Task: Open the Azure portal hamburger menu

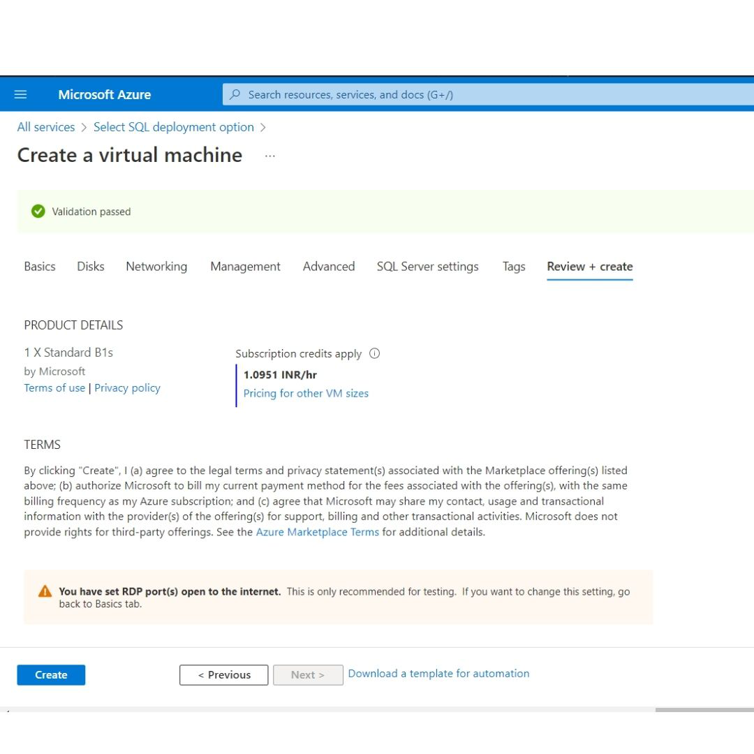Action: 20,94
